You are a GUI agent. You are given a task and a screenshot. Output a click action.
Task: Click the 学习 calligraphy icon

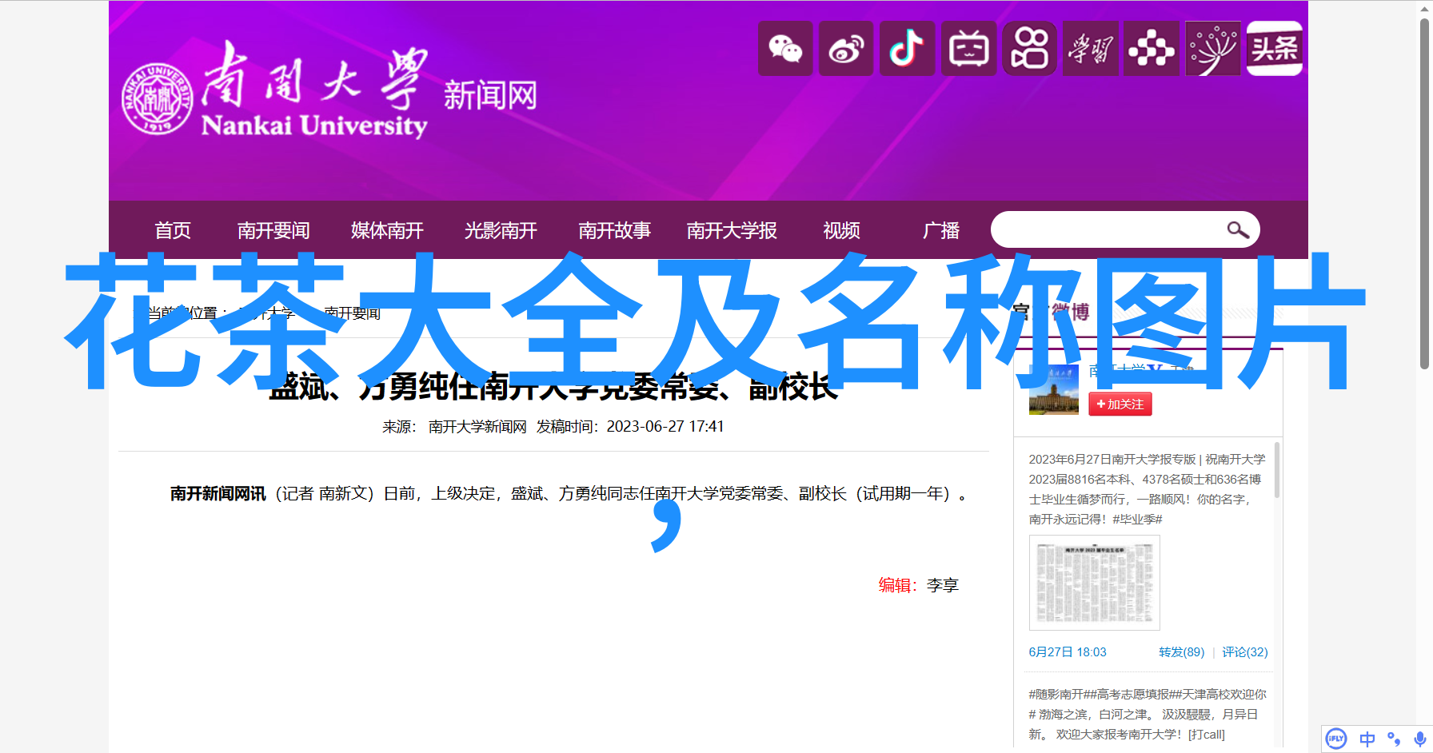click(x=1090, y=49)
